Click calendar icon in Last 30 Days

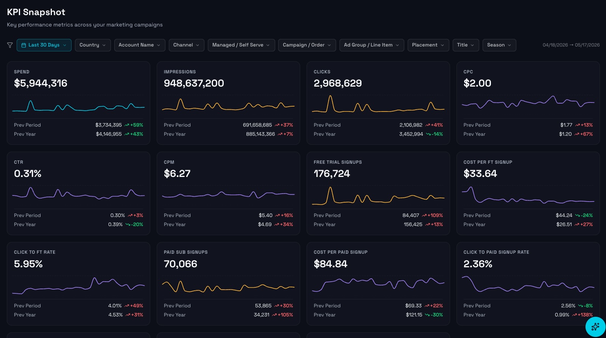(24, 45)
